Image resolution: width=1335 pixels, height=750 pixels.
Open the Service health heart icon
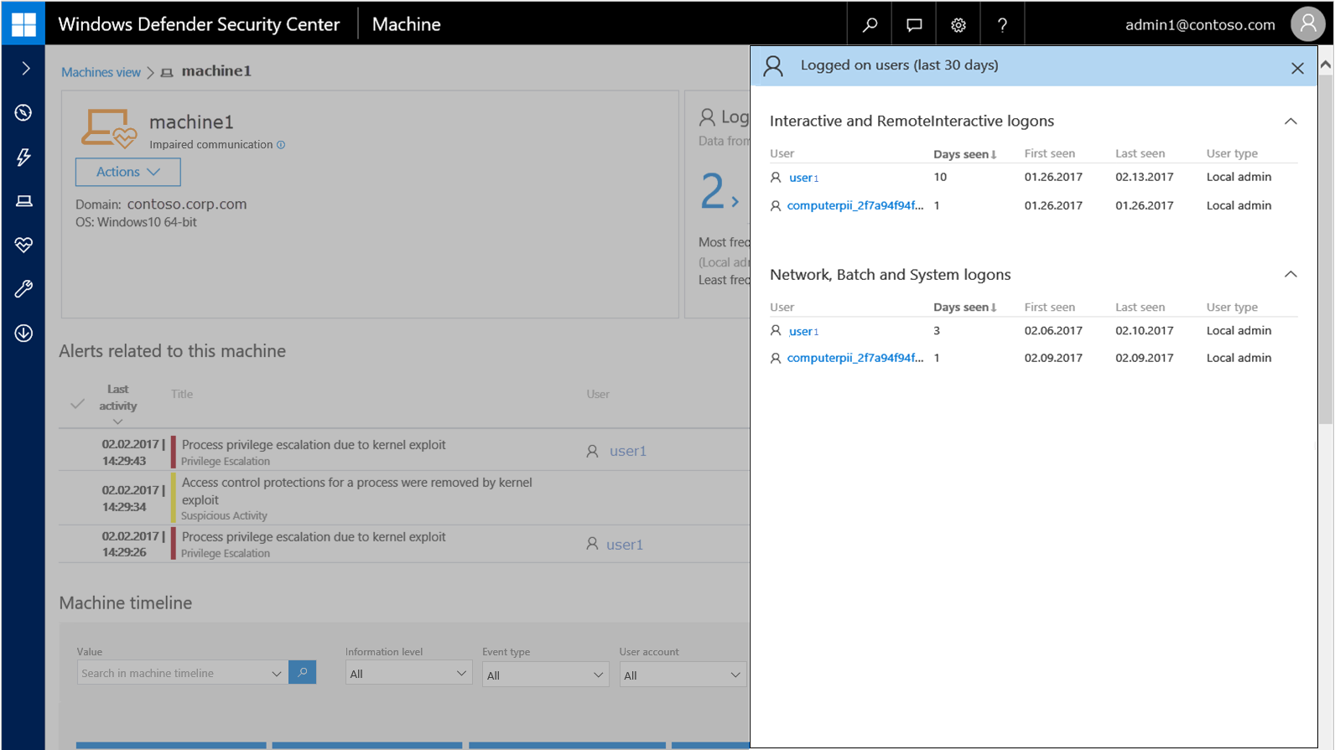(23, 245)
